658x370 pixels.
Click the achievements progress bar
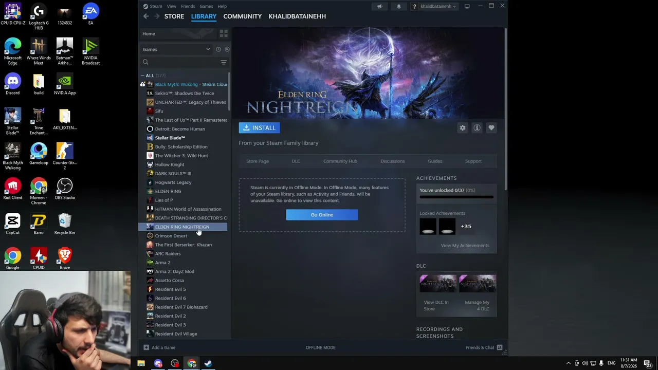click(x=456, y=197)
